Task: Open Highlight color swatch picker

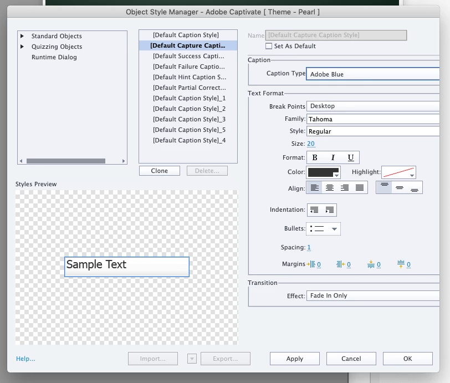Action: click(x=398, y=172)
